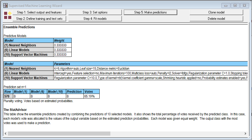Click the Votes column header
The image size is (252, 140).
(91, 92)
